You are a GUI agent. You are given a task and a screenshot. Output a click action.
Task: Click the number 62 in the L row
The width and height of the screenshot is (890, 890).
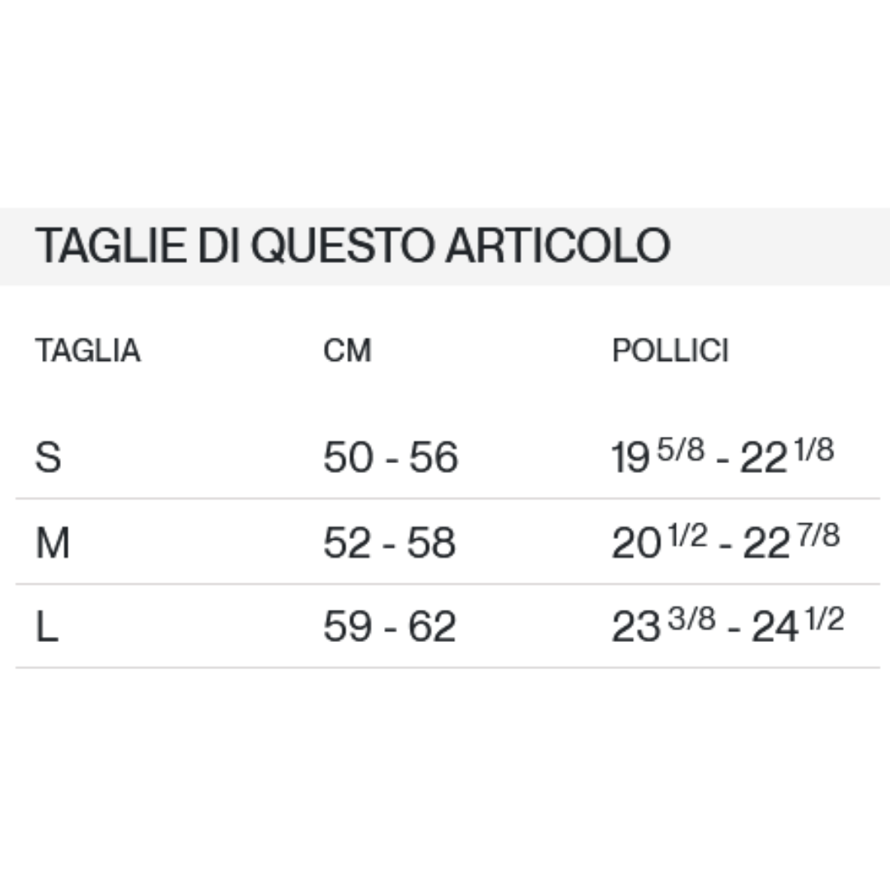click(x=432, y=626)
